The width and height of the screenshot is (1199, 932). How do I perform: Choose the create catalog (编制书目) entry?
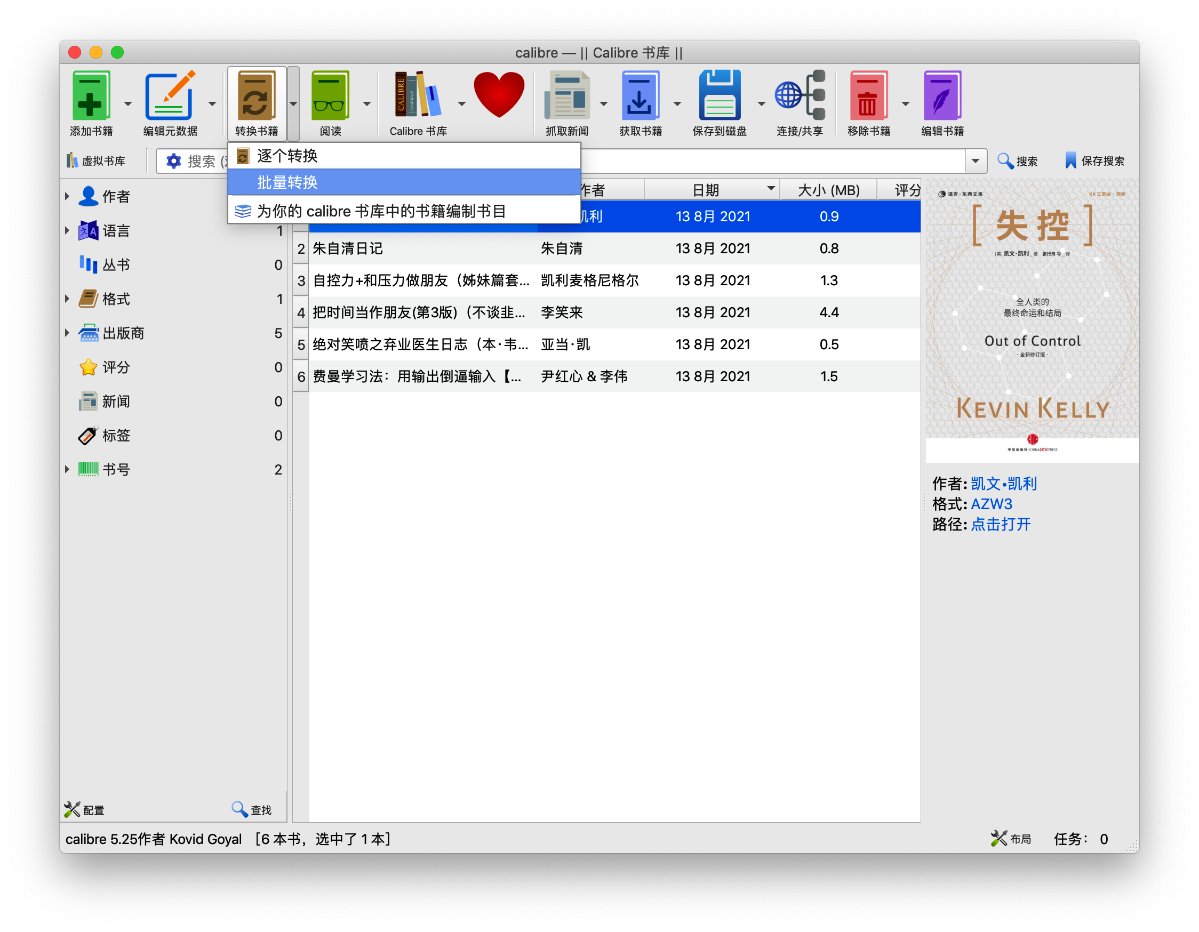point(405,211)
